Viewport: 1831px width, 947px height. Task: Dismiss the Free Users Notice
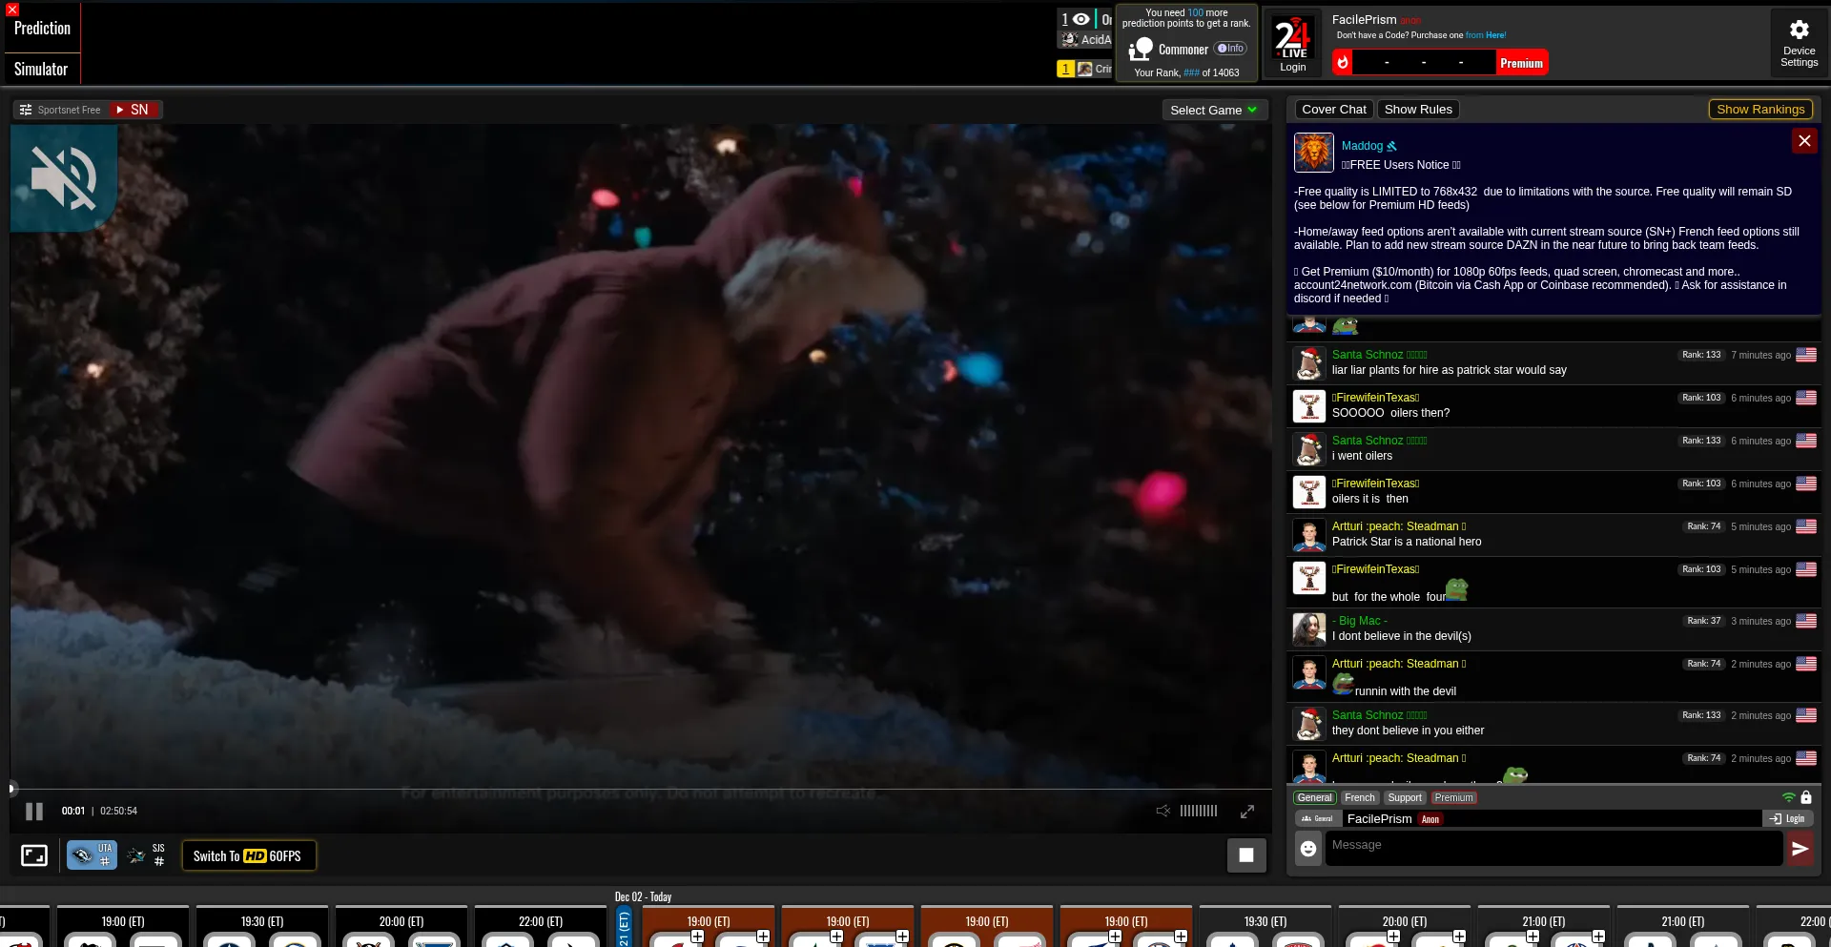(x=1804, y=141)
